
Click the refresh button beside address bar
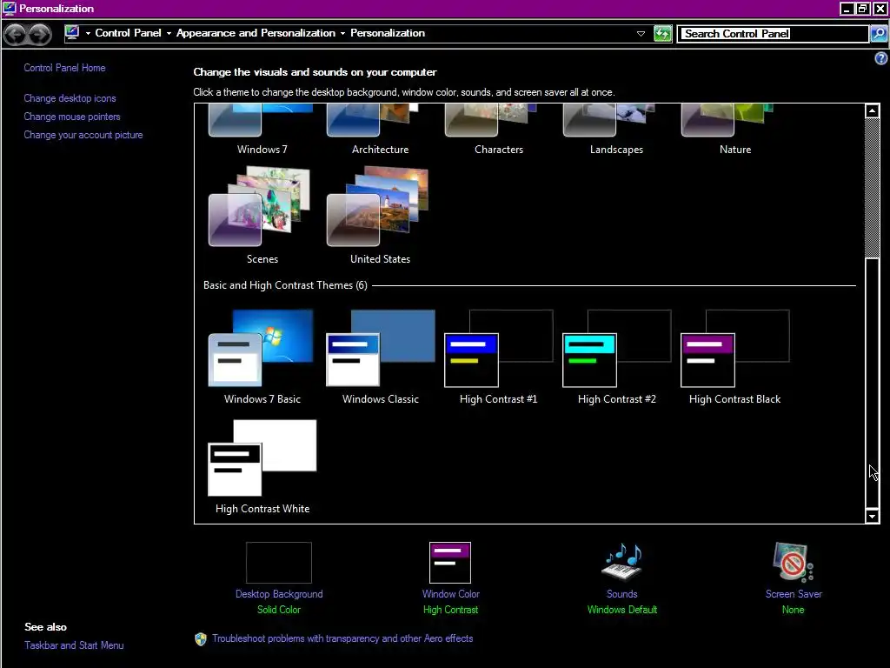coord(662,34)
